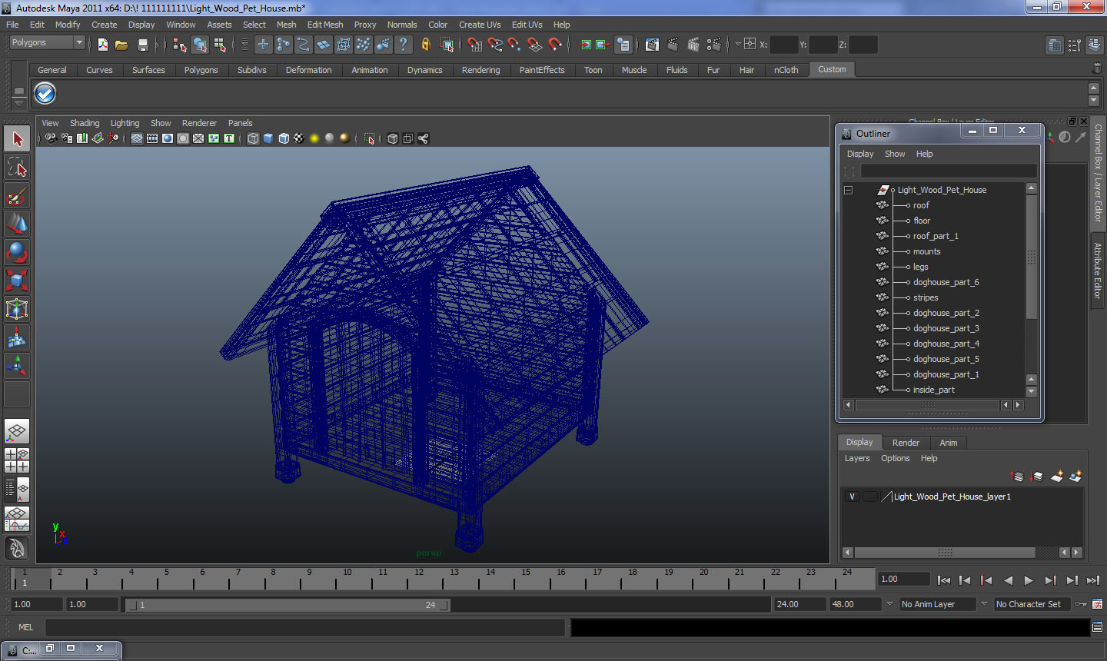Screen dimensions: 1107x661
Task: Open Outliner Display menu
Action: tap(860, 154)
